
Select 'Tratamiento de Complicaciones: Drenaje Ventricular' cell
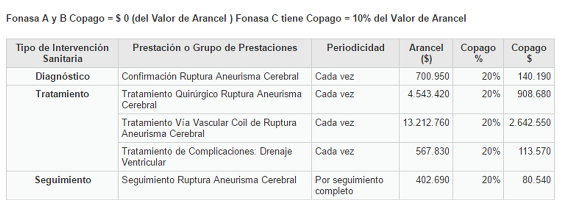pos(207,156)
